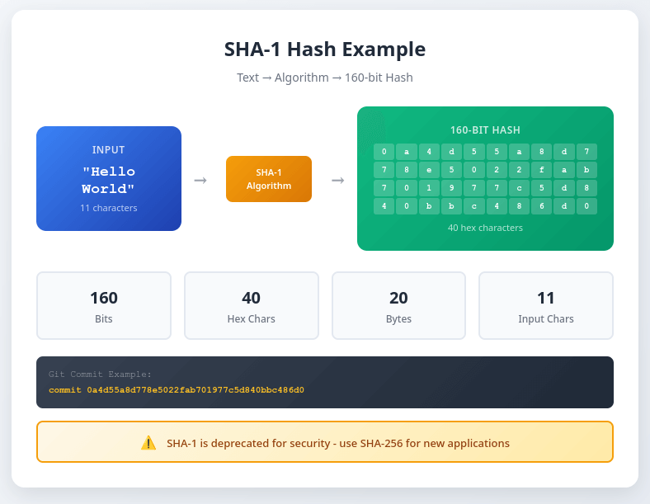Click the "SHA-1 Hash Example" heading
650x504 pixels.
click(325, 49)
